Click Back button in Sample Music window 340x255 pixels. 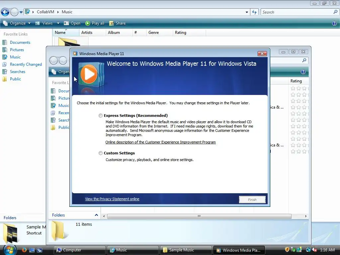pos(53,60)
